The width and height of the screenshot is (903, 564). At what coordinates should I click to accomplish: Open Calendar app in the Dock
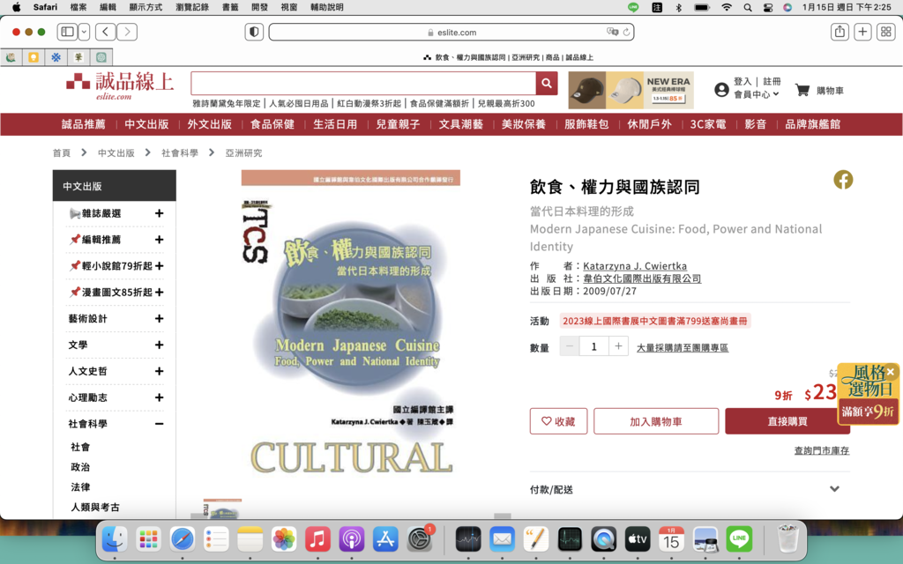pyautogui.click(x=671, y=539)
